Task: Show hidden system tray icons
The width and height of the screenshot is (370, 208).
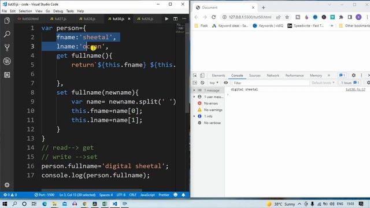Action: [x=299, y=204]
